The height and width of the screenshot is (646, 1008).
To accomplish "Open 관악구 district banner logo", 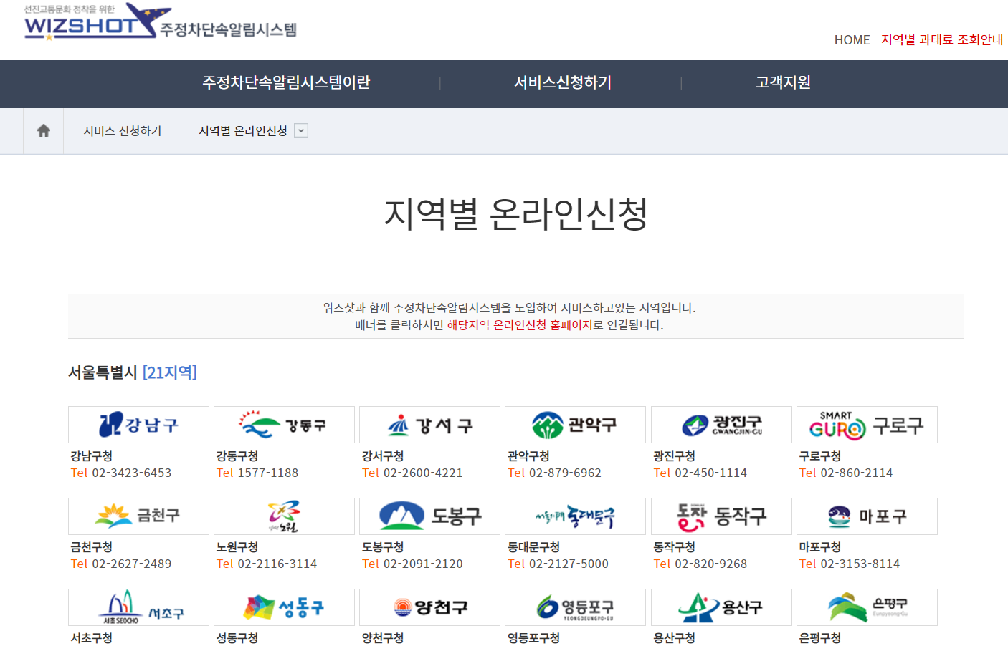I will (575, 425).
